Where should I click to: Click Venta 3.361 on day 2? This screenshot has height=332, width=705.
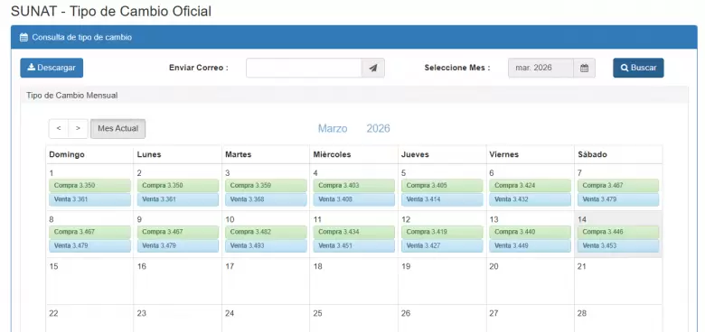pyautogui.click(x=178, y=199)
